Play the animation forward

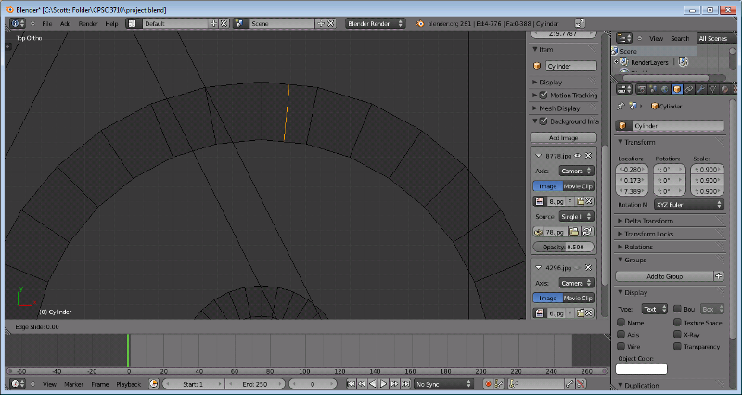tap(384, 384)
